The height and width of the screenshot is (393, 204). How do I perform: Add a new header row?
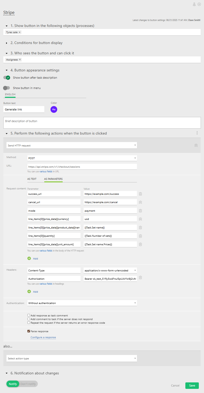[x=33, y=292]
